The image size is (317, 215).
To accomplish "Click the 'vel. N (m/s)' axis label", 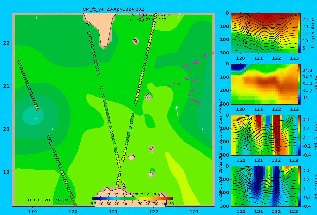I will (315, 136).
